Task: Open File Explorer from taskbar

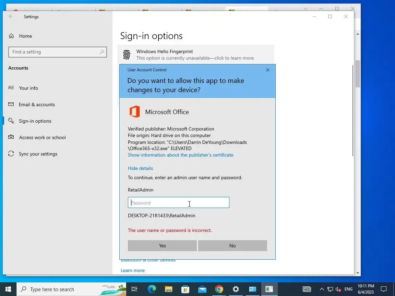Action: click(x=169, y=289)
